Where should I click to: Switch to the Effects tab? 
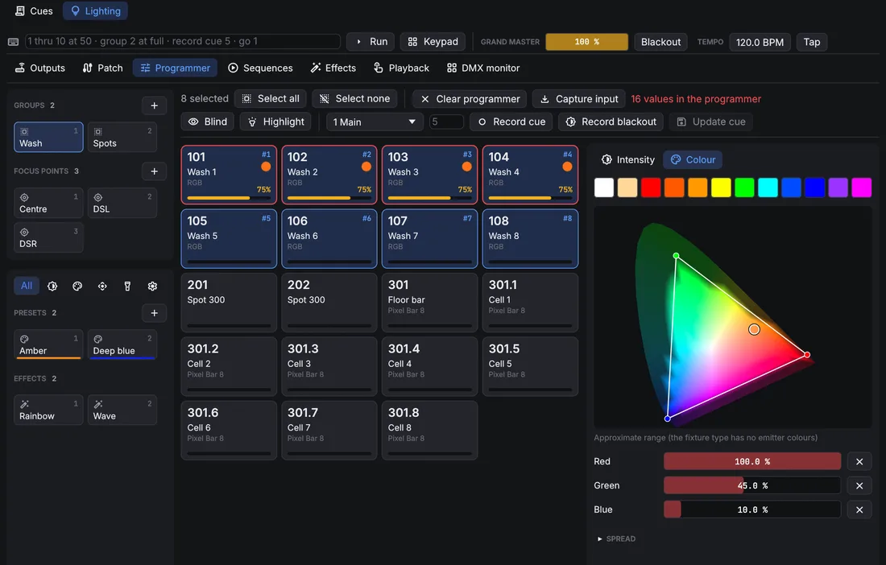(x=333, y=68)
